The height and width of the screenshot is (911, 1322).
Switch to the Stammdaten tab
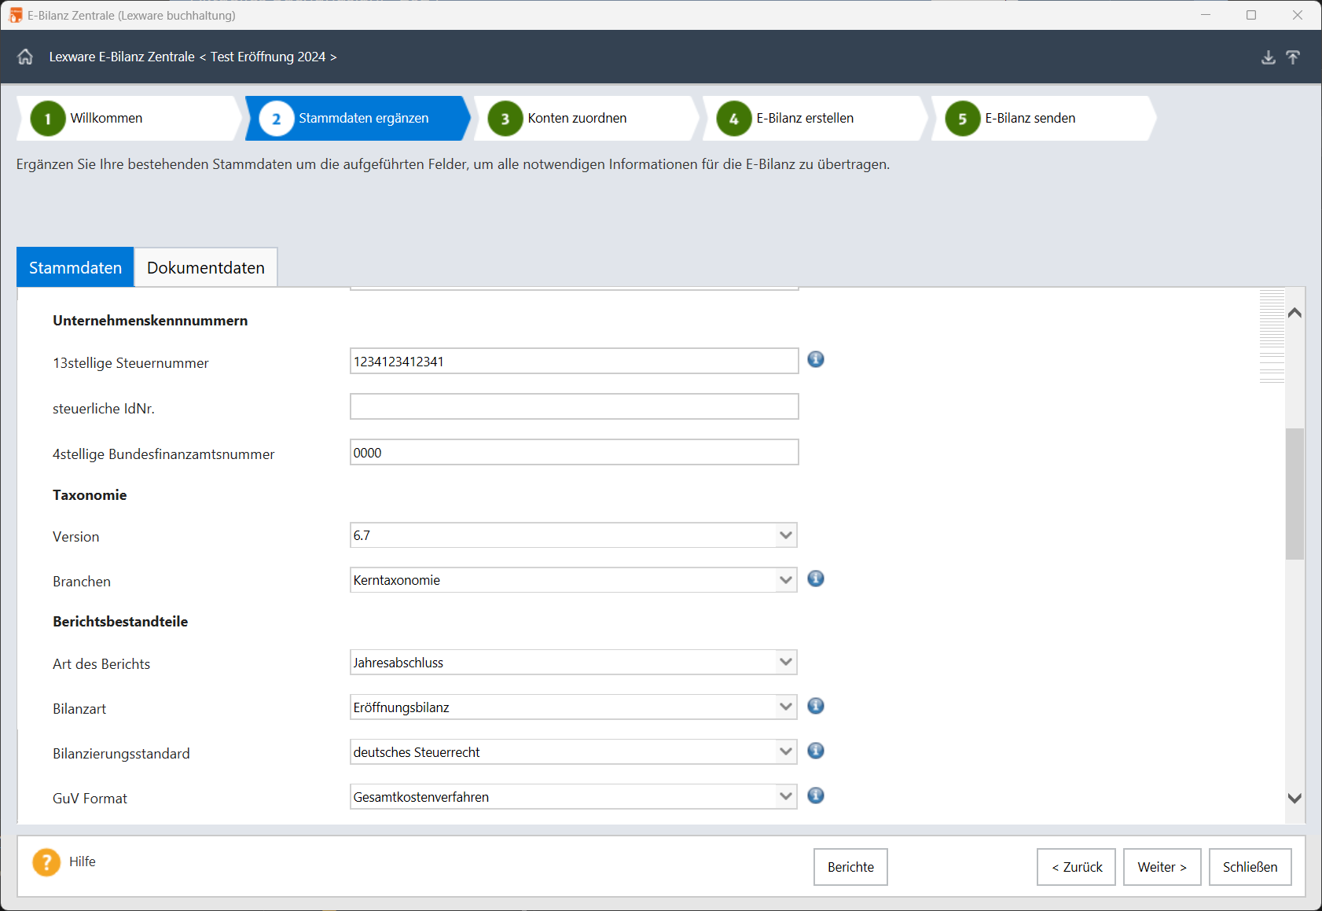point(75,267)
